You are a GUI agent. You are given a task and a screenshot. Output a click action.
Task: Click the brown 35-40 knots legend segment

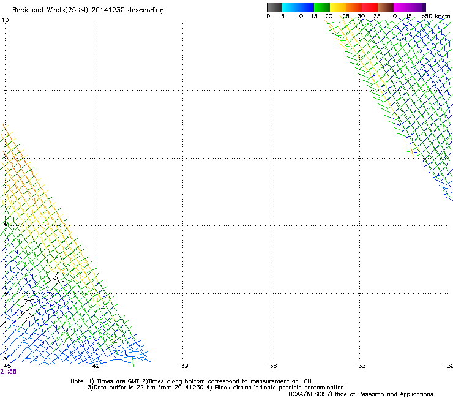click(386, 7)
